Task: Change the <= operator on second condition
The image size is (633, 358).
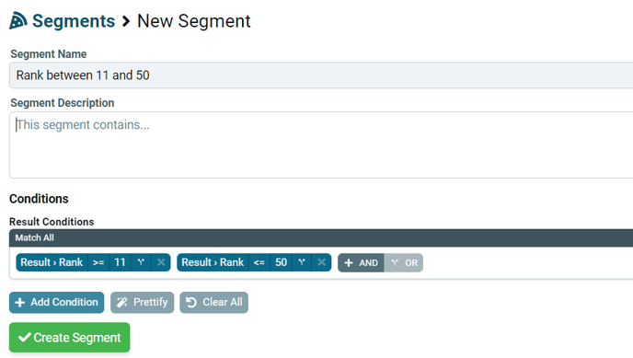Action: [x=259, y=262]
